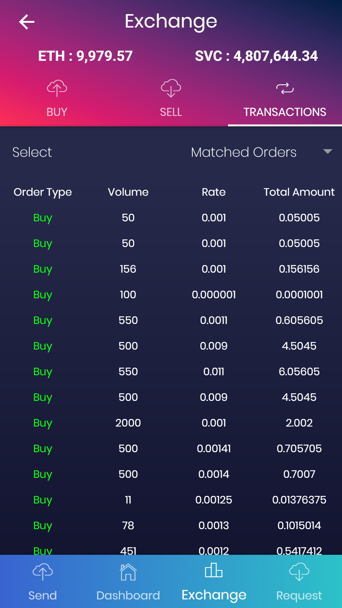
Task: Select order with rate 0.000001
Action: 214,294
